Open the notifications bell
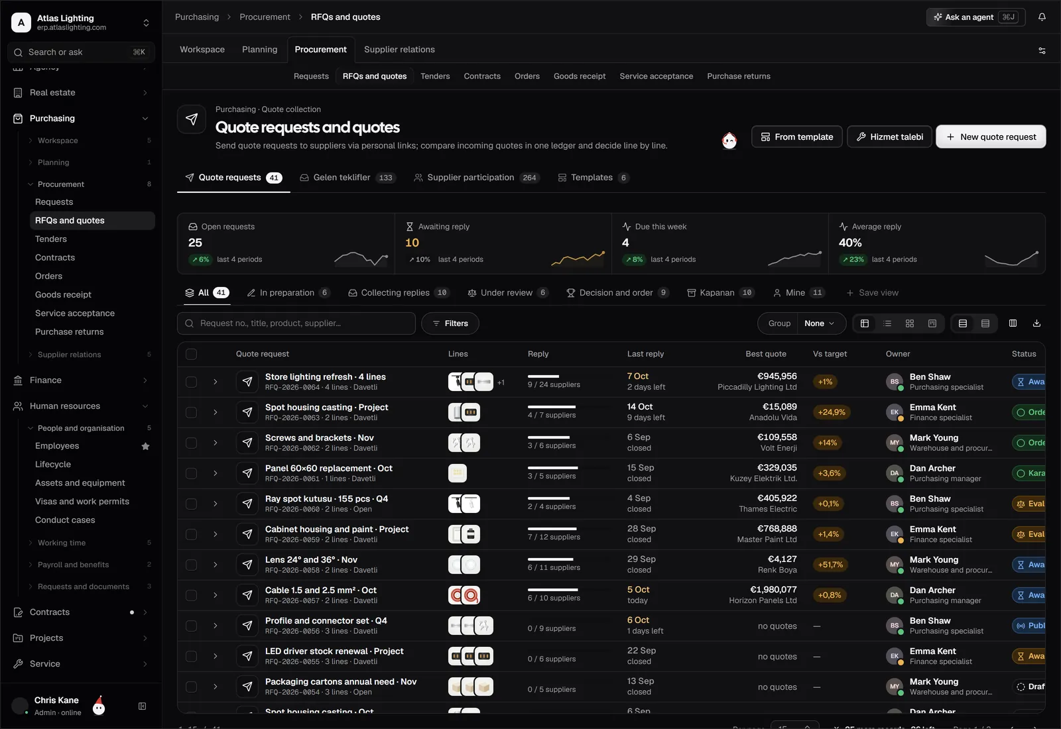The width and height of the screenshot is (1061, 729). click(1042, 17)
